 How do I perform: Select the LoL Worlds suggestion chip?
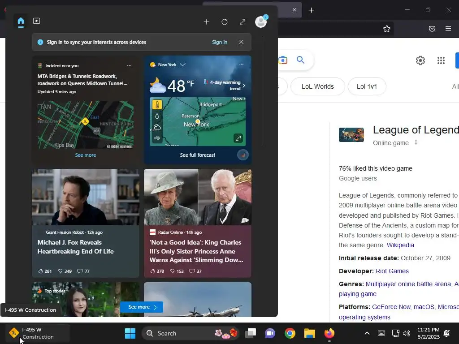pos(318,86)
